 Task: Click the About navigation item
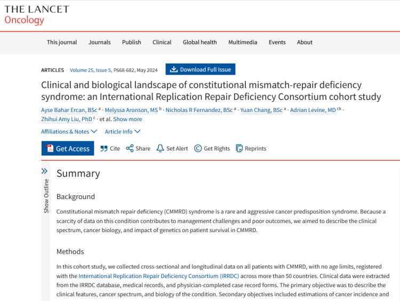click(305, 42)
